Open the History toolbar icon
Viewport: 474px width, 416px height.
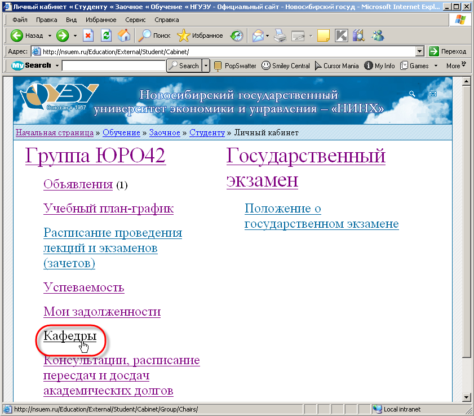(x=237, y=36)
